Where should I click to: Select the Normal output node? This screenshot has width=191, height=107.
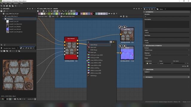(x=127, y=53)
